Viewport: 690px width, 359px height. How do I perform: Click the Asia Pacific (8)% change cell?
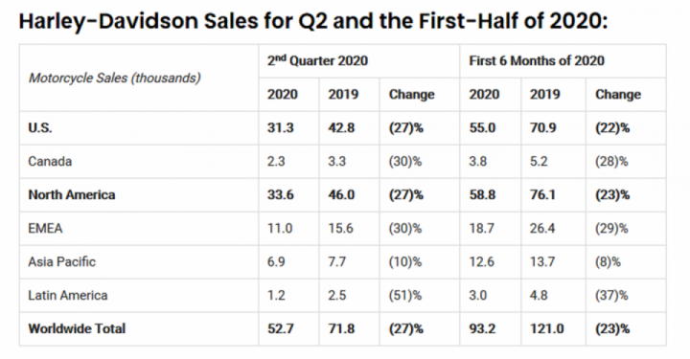tap(608, 262)
